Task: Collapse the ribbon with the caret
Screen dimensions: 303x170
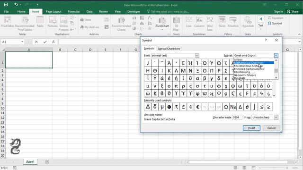Action: point(299,34)
